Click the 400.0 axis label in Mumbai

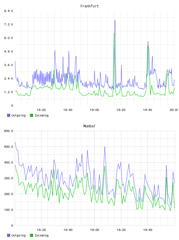(x=9, y=162)
